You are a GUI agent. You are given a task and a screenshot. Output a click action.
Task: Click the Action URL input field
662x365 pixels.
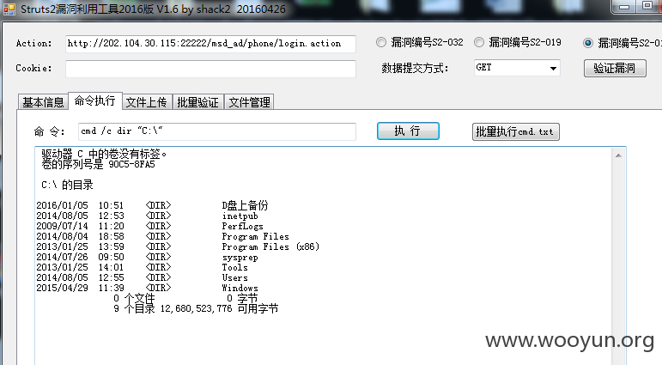210,44
